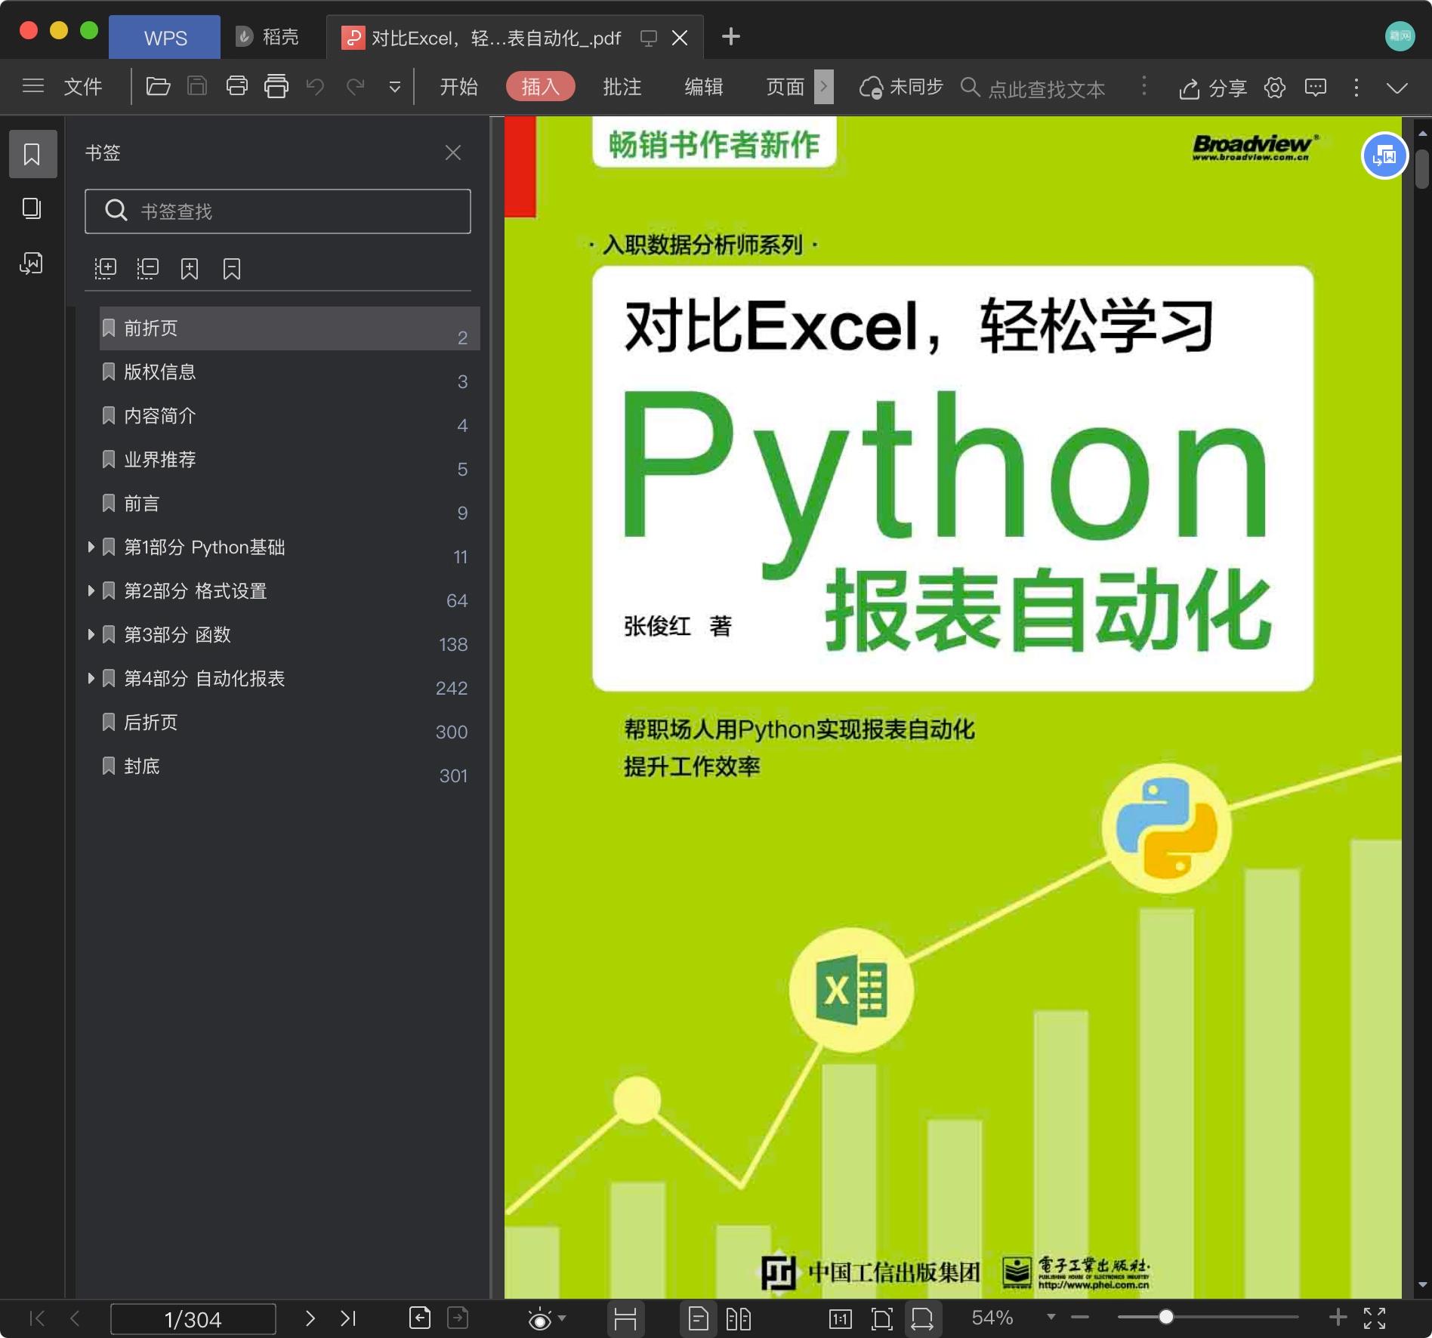1432x1338 pixels.
Task: Select the 业界推荐 bookmark
Action: [x=290, y=460]
